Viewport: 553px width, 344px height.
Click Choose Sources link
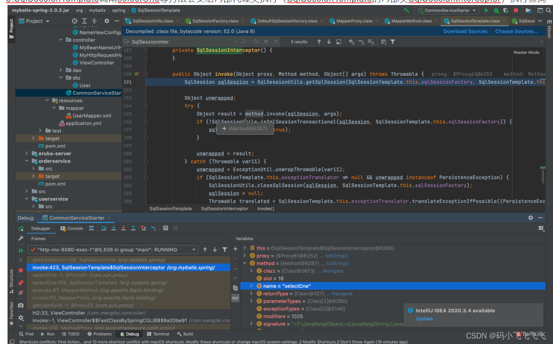tap(517, 31)
